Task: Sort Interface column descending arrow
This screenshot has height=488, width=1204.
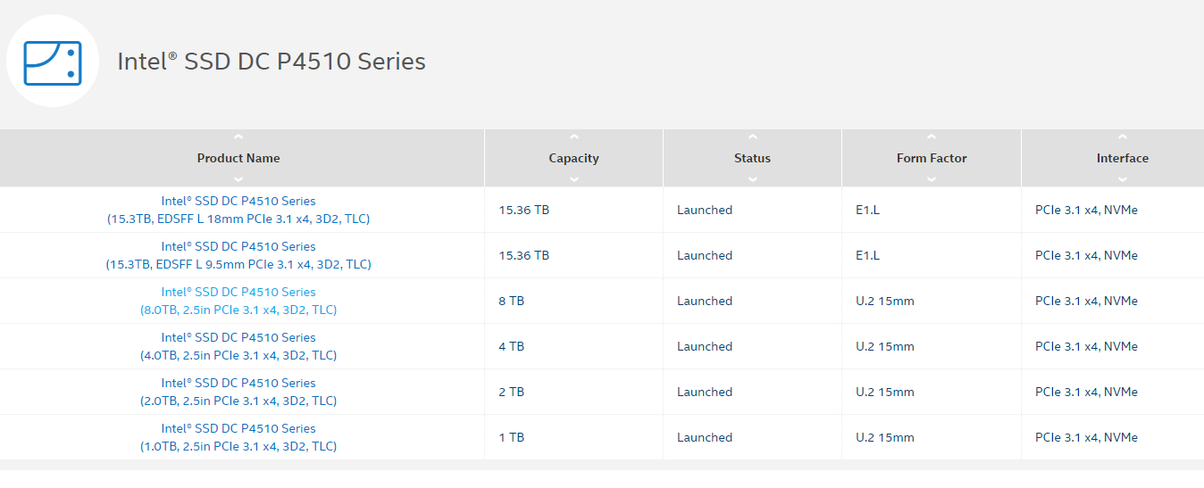Action: [x=1123, y=178]
